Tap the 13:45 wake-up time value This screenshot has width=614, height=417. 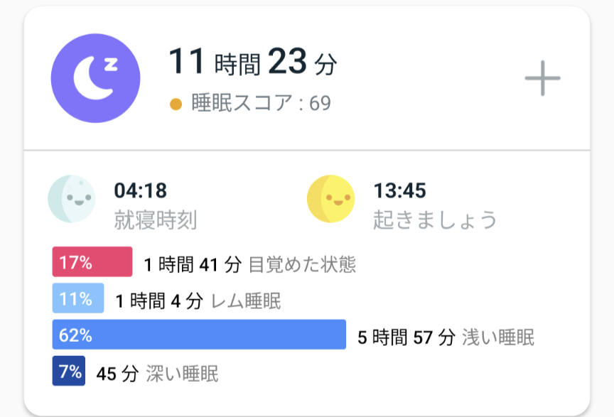(399, 190)
